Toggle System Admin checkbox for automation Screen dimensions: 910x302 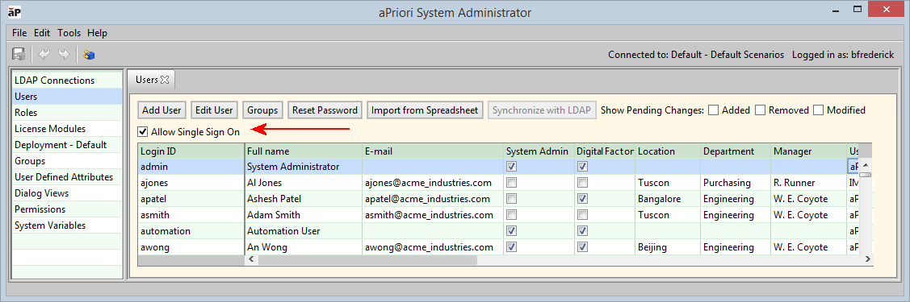pos(511,231)
